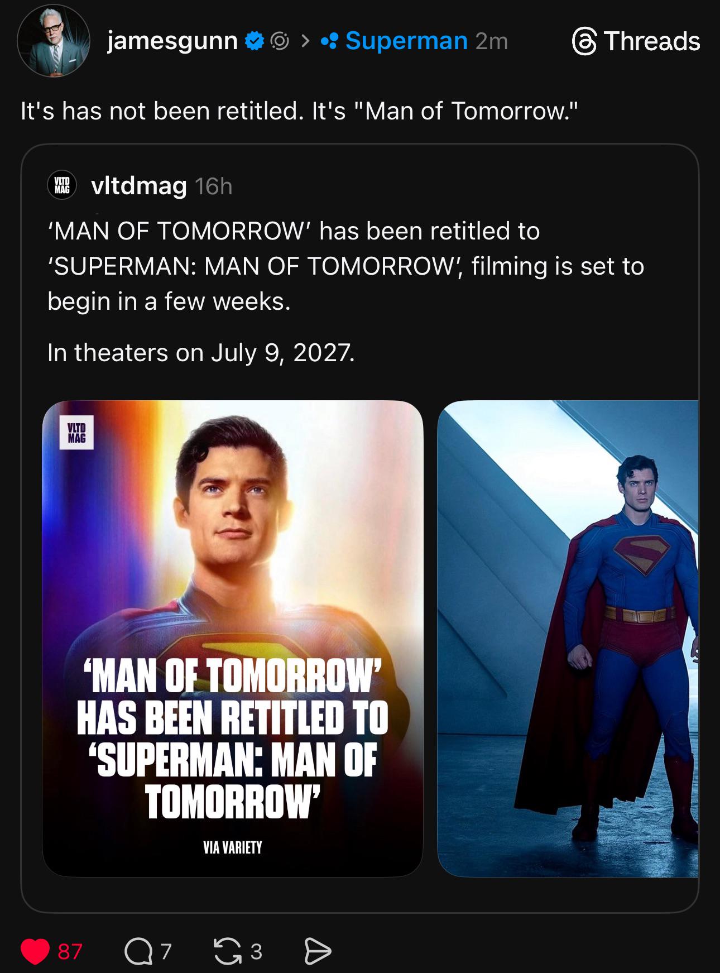Viewport: 720px width, 973px height.
Task: Go to the Superman topic link
Action: (x=406, y=41)
